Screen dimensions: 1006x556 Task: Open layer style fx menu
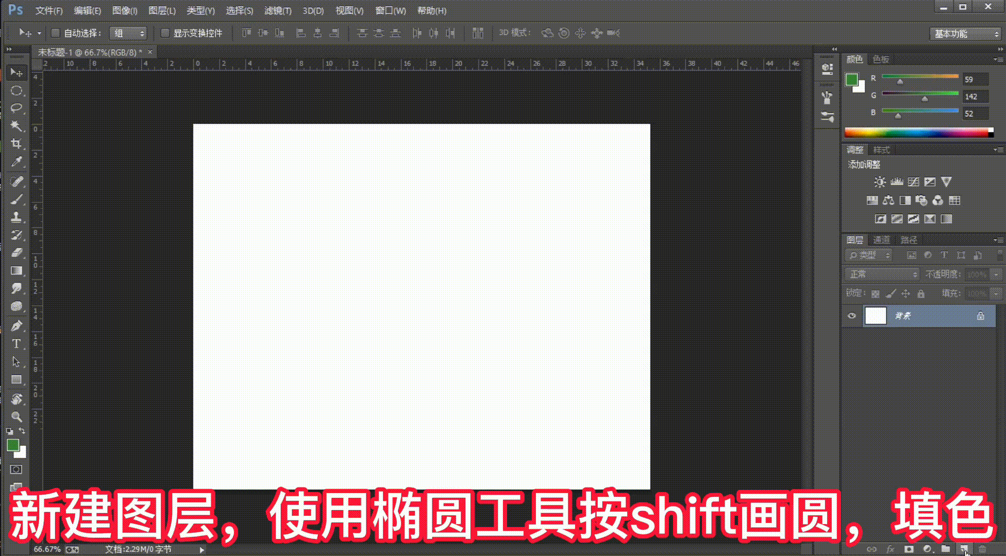point(890,549)
